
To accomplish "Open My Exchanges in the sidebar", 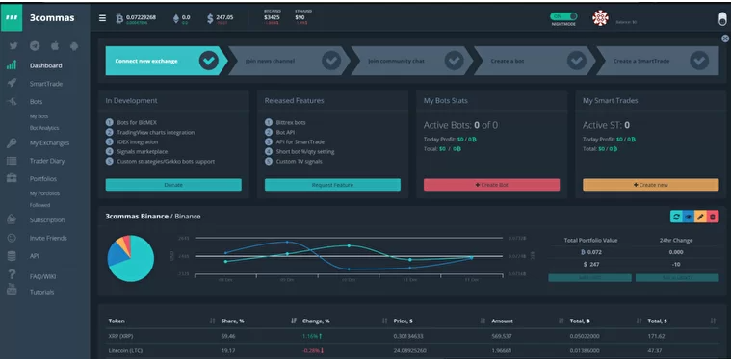I will click(49, 143).
